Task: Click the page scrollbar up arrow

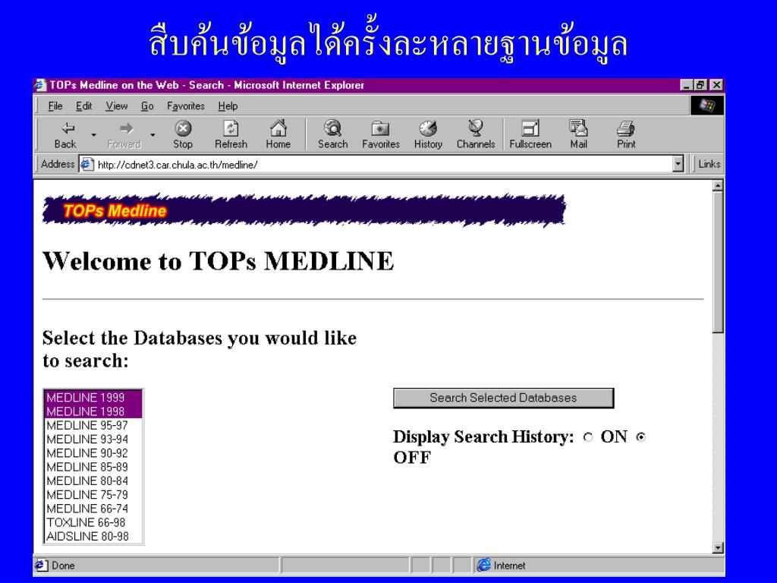Action: coord(718,186)
